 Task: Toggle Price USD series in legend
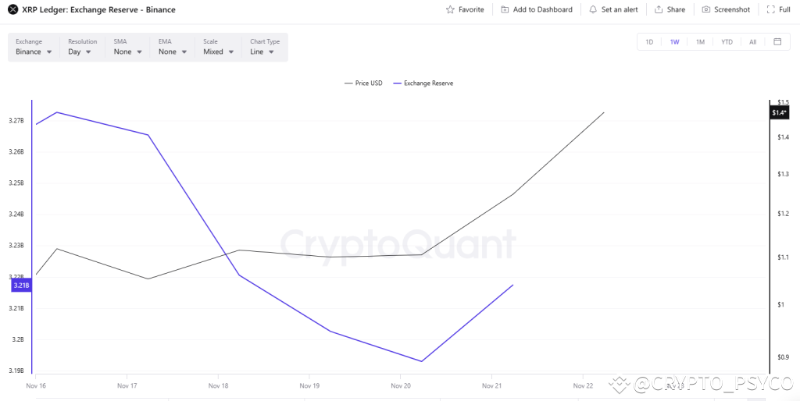364,83
